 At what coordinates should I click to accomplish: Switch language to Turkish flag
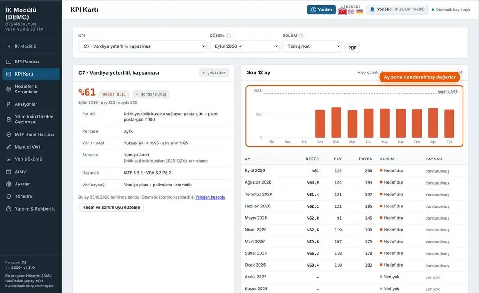343,11
